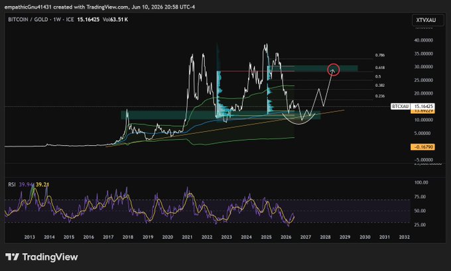Viewport: 451px width, 271px height.
Task: Click the 100.00 RSI axis label
Action: pos(421,182)
